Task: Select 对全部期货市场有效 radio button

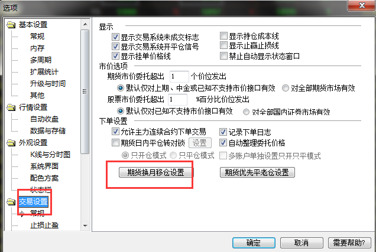Action: coord(286,88)
